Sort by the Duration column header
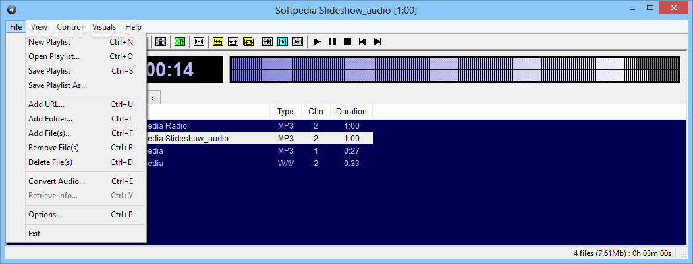 tap(351, 112)
